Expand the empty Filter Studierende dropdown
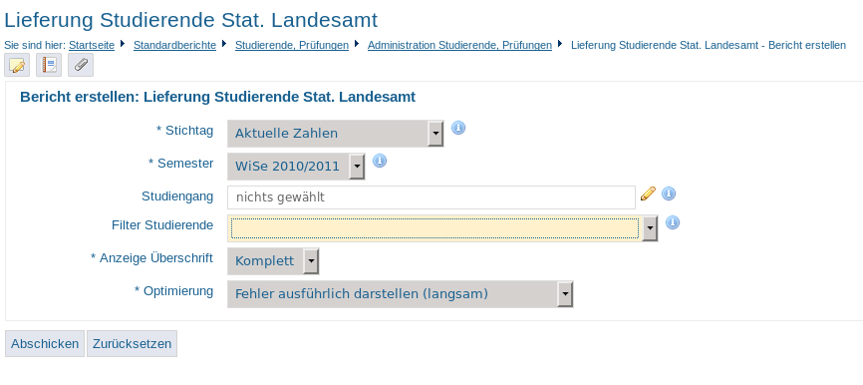Image resolution: width=863 pixels, height=385 pixels. [x=442, y=228]
